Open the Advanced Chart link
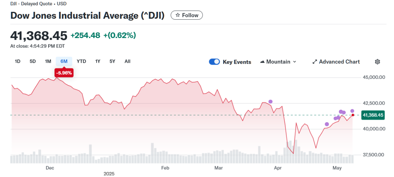 point(336,62)
